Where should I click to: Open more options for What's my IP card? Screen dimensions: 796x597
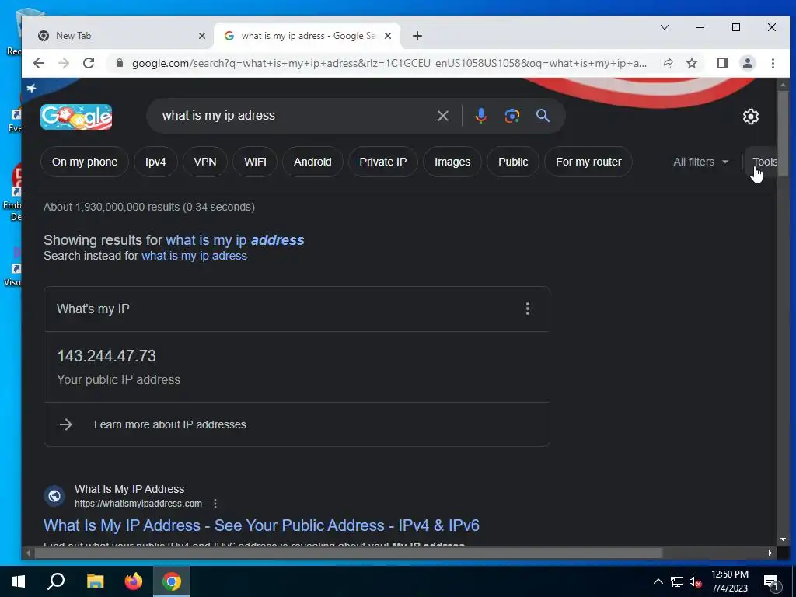pyautogui.click(x=528, y=309)
